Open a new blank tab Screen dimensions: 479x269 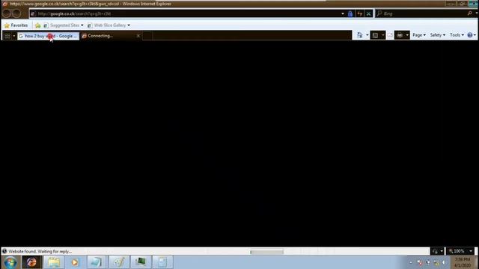[147, 36]
